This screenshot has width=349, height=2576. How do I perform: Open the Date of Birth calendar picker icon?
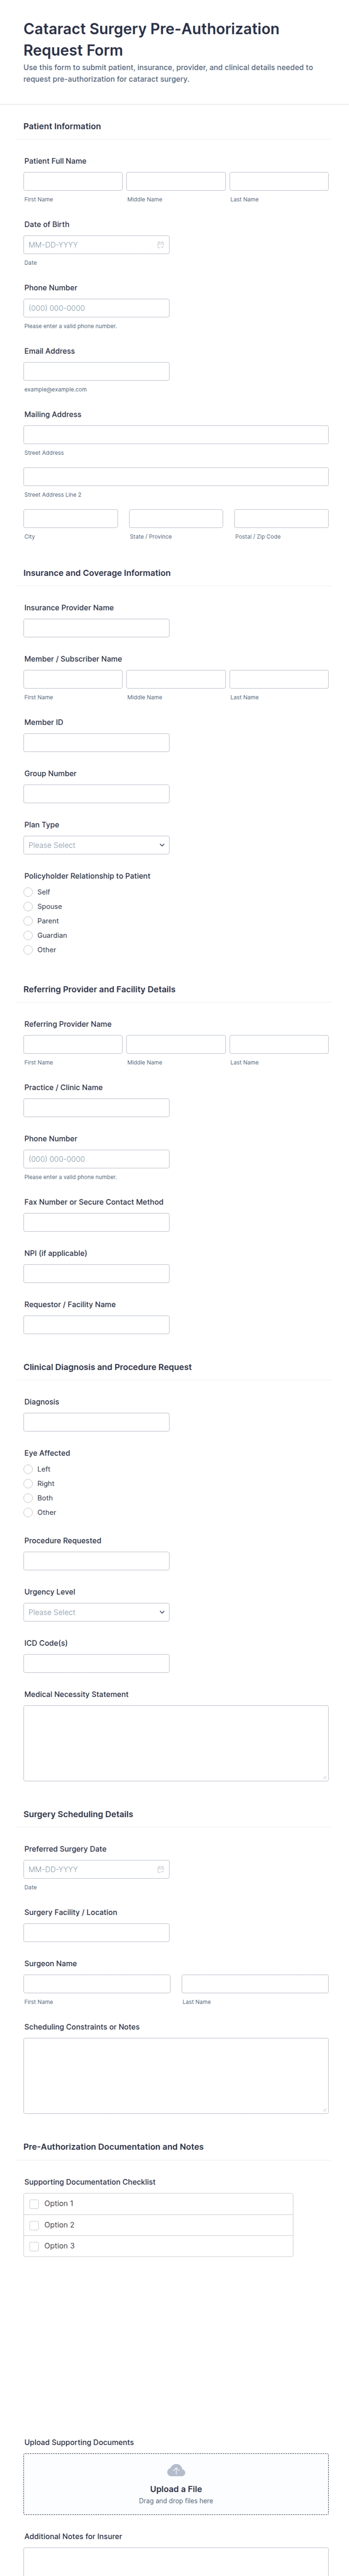pyautogui.click(x=160, y=245)
